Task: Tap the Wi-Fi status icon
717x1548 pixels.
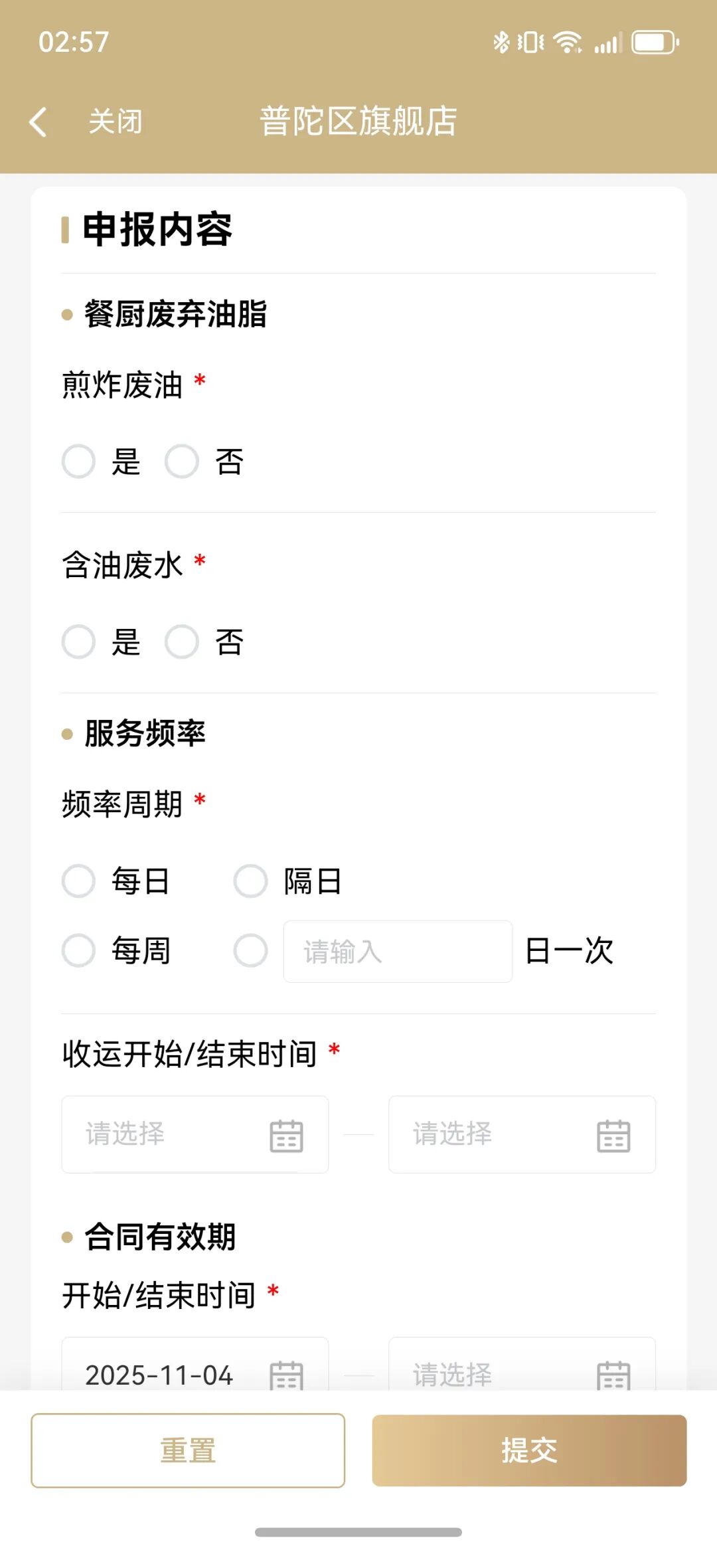Action: pos(568,43)
